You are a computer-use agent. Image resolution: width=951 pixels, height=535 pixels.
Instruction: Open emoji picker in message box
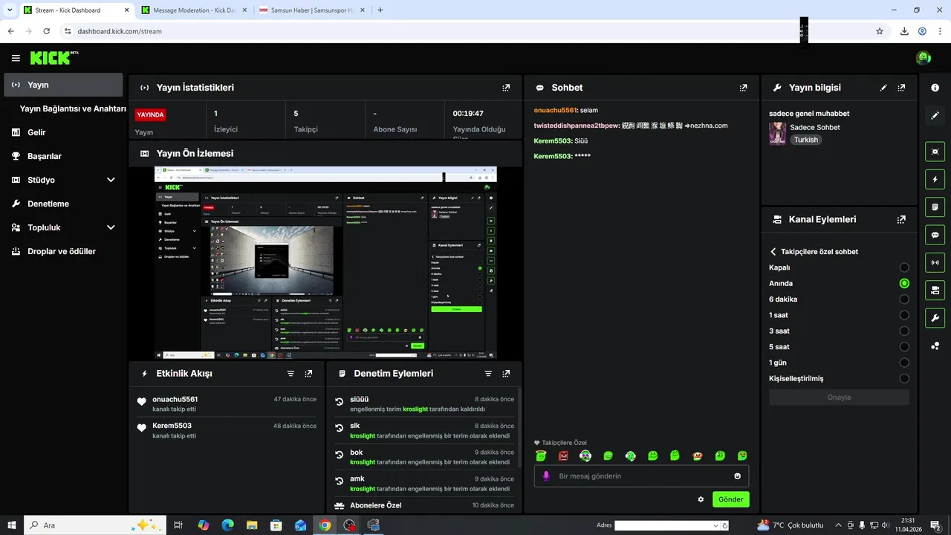coord(737,476)
